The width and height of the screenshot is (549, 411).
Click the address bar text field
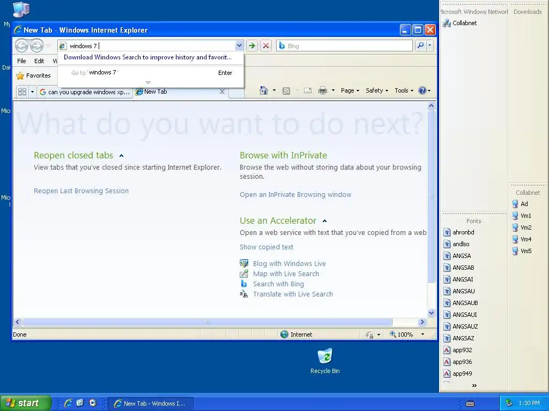click(151, 46)
